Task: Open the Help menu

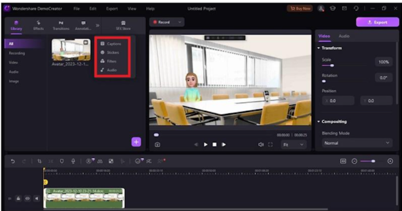Action: 150,9
